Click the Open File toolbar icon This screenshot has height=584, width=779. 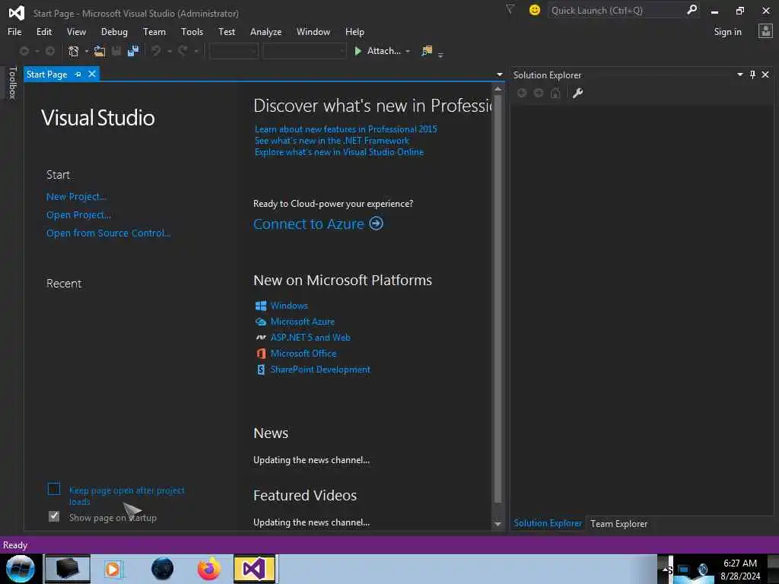100,51
